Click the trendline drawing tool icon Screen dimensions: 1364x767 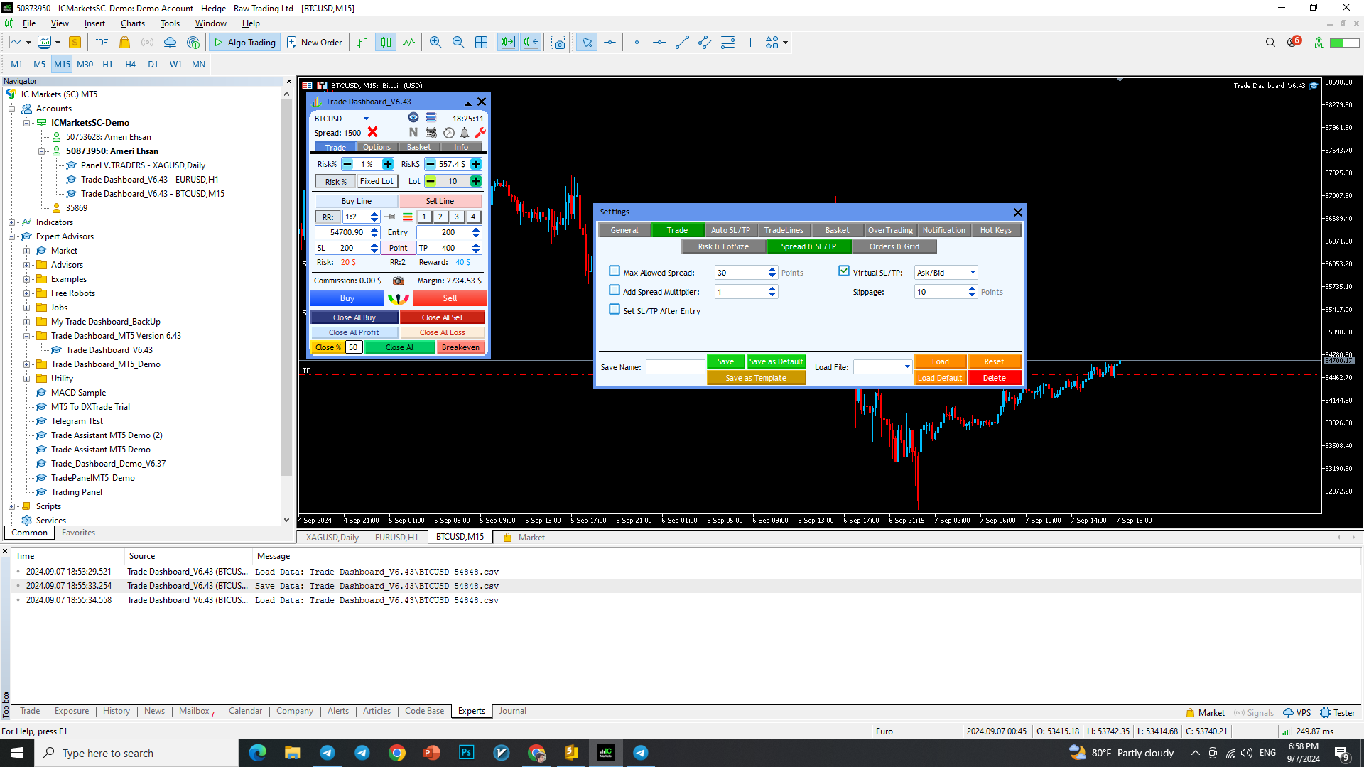coord(682,43)
